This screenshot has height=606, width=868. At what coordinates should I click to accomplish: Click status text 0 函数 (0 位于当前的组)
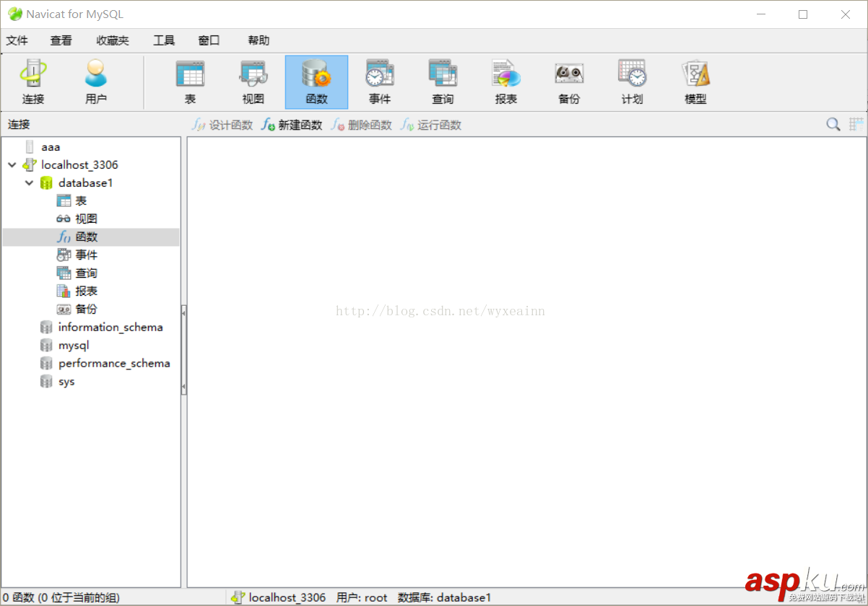61,597
